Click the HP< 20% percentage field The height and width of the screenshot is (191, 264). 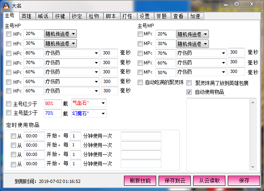click(x=33, y=34)
